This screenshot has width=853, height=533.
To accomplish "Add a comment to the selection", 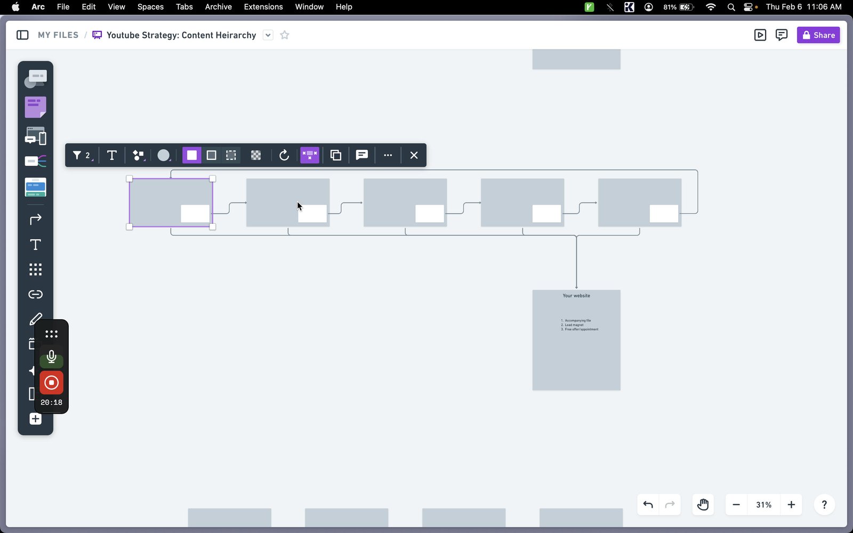I will click(x=361, y=155).
